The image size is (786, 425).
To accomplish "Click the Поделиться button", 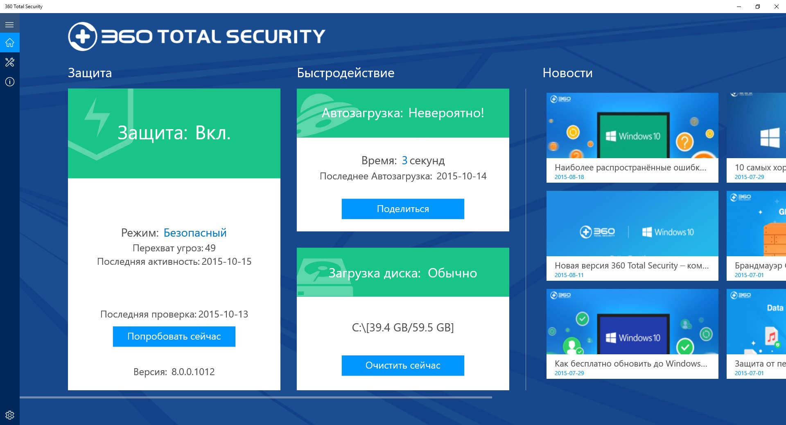I will pos(403,209).
